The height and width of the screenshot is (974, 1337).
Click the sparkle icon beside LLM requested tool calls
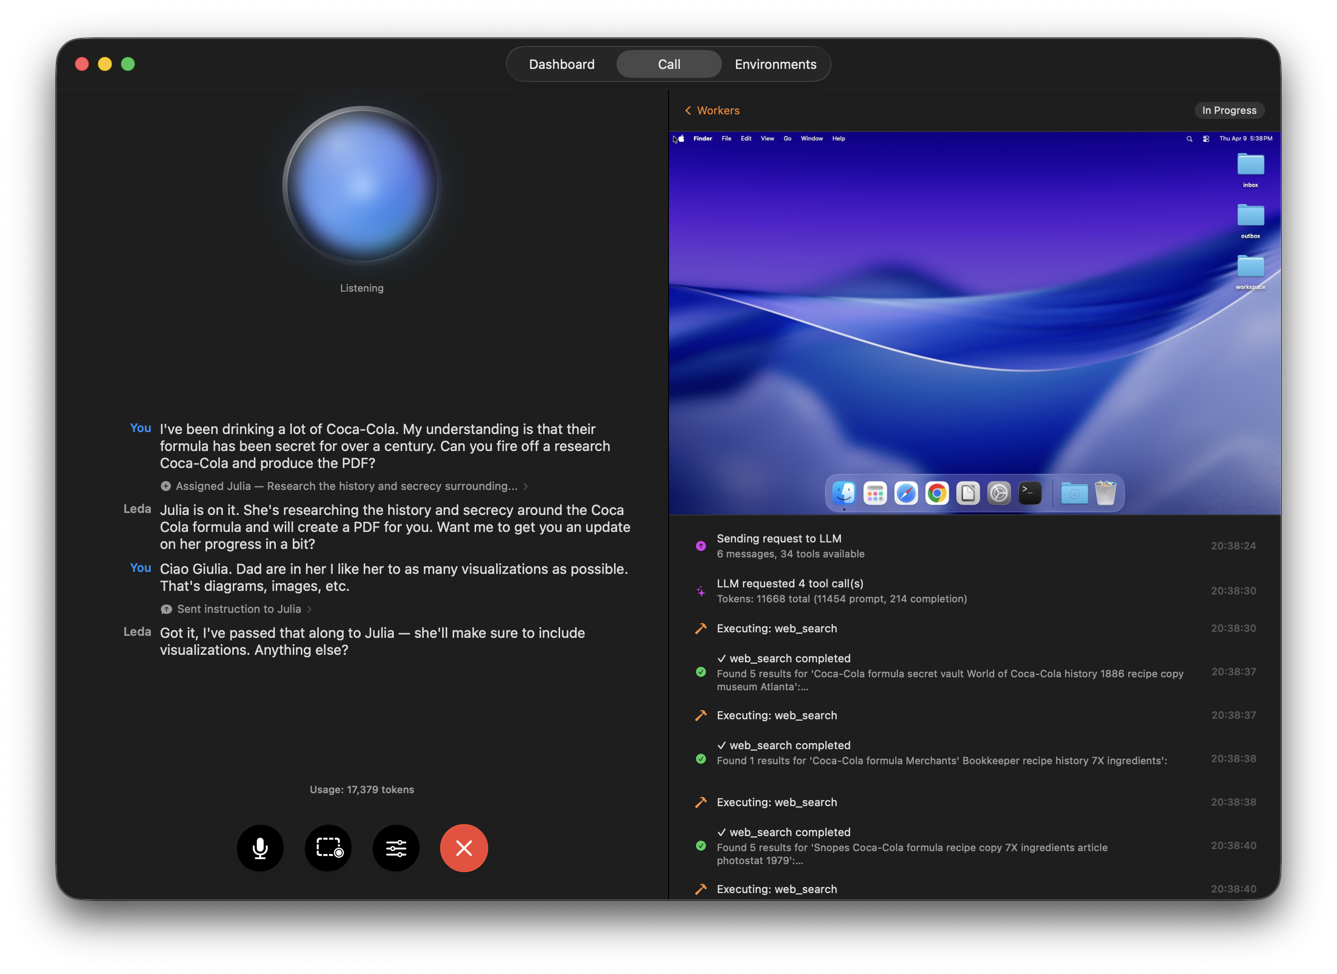[x=700, y=590]
